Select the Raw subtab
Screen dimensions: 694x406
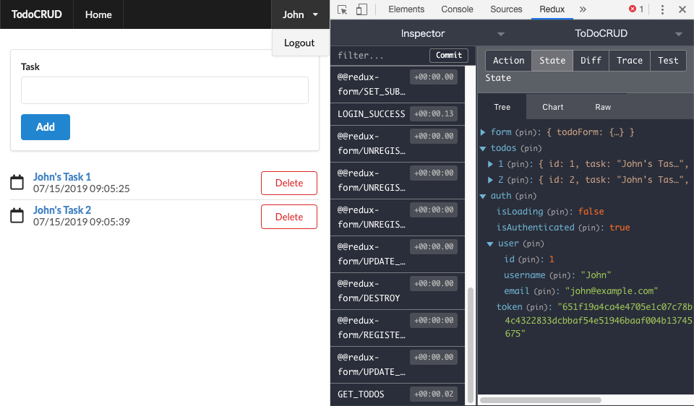click(x=603, y=107)
